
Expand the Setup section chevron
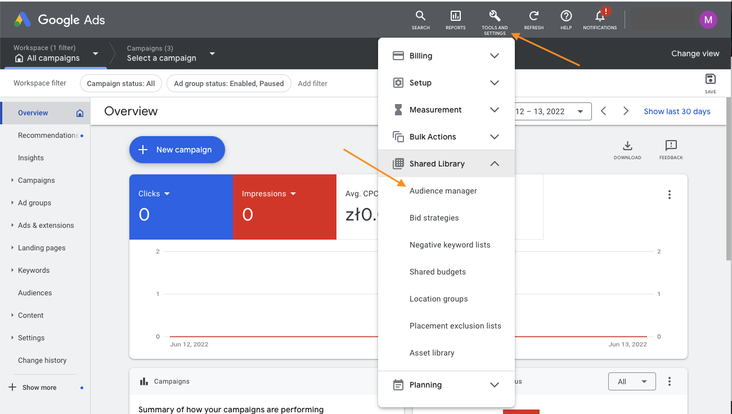point(495,83)
